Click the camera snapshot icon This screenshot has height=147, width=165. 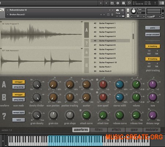117,10
